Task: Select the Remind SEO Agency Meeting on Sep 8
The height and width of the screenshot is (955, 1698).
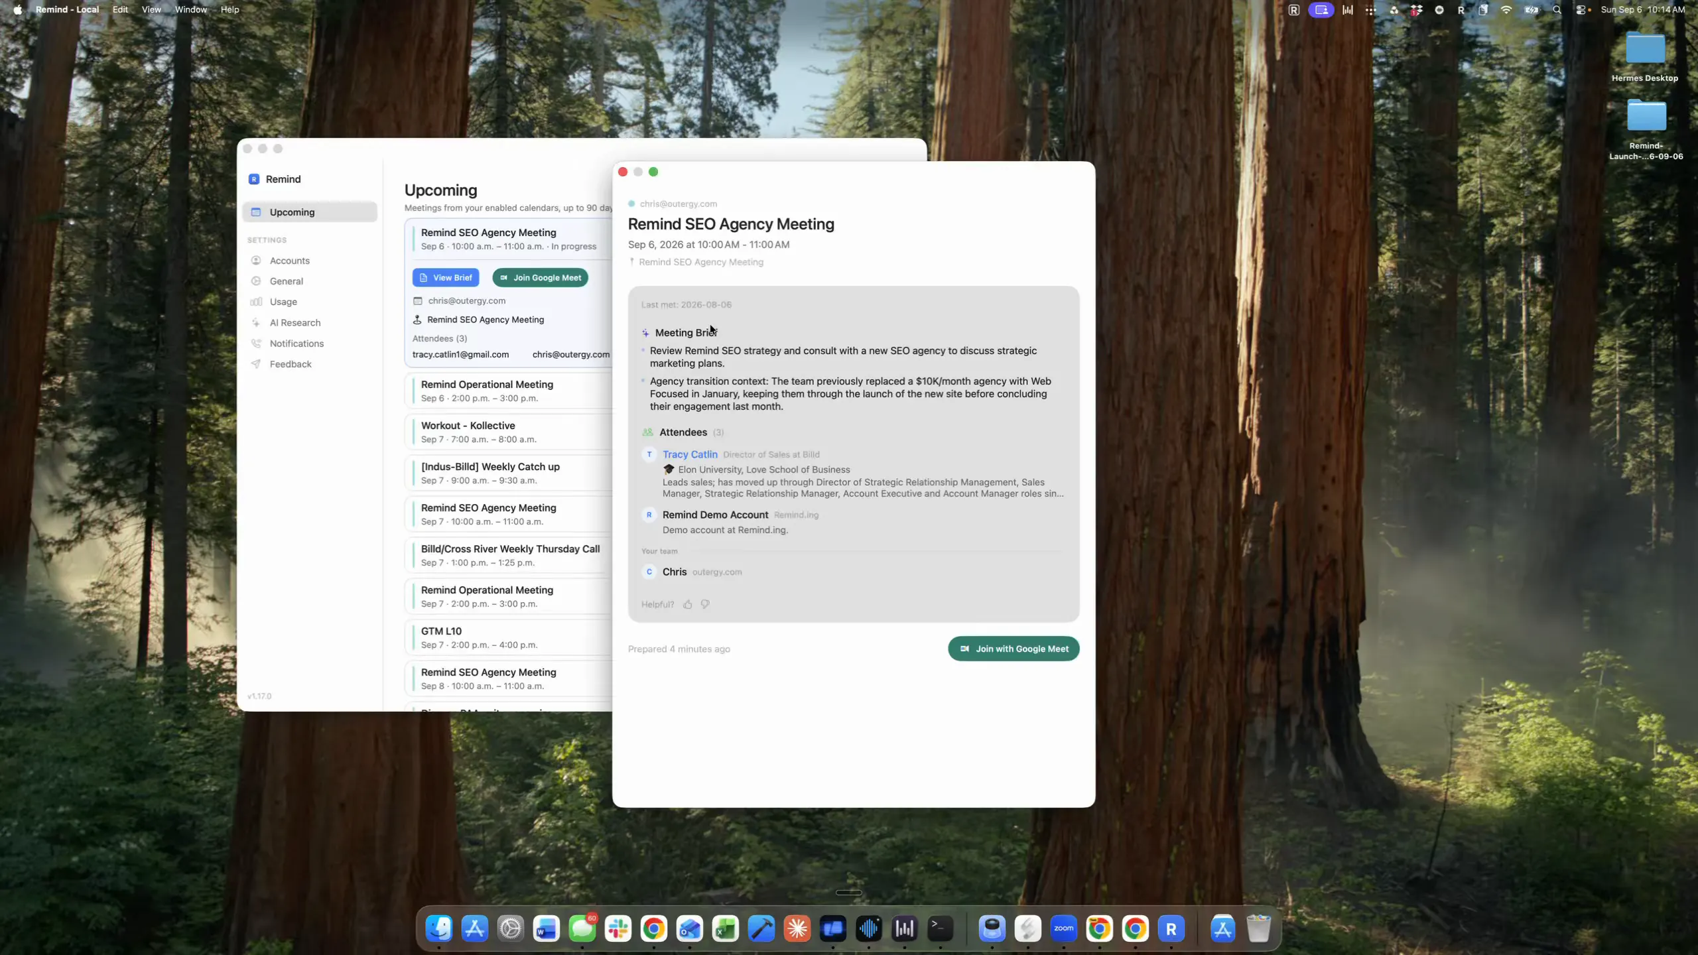Action: 509,678
